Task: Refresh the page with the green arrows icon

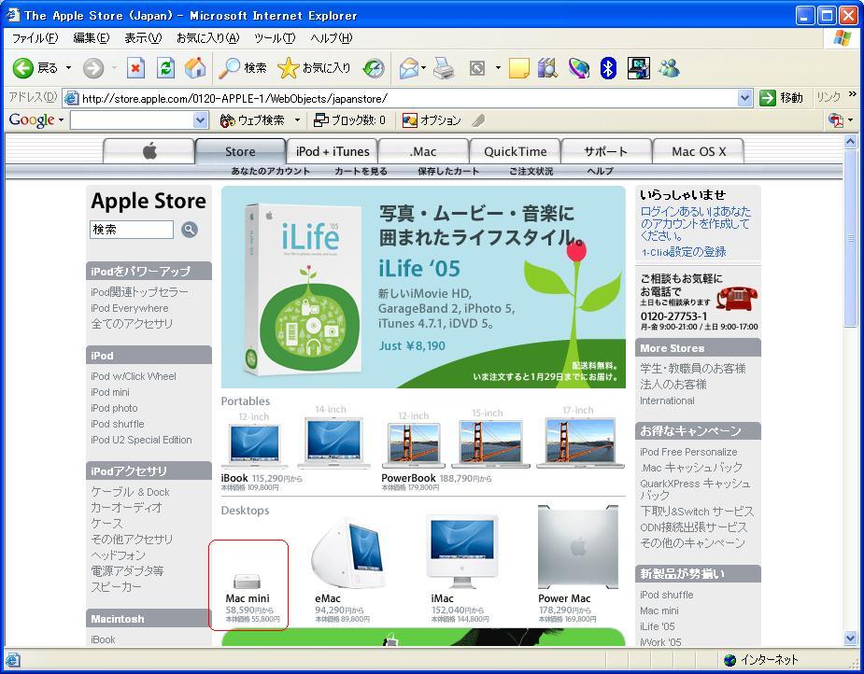Action: tap(166, 68)
